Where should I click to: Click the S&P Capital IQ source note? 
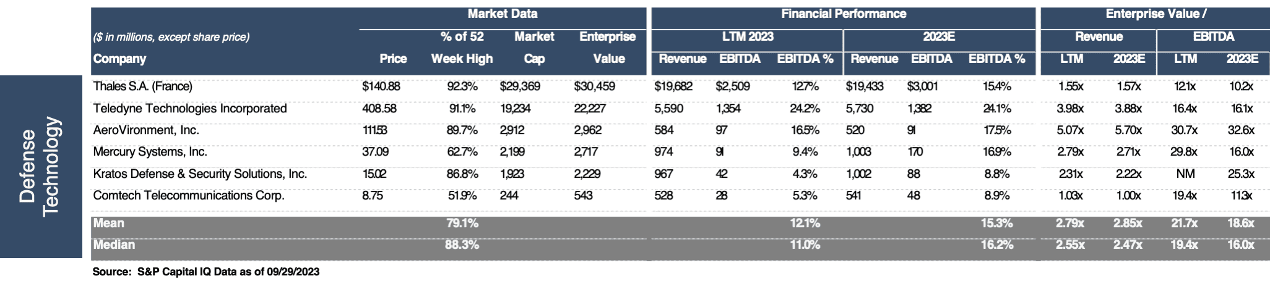(x=206, y=272)
